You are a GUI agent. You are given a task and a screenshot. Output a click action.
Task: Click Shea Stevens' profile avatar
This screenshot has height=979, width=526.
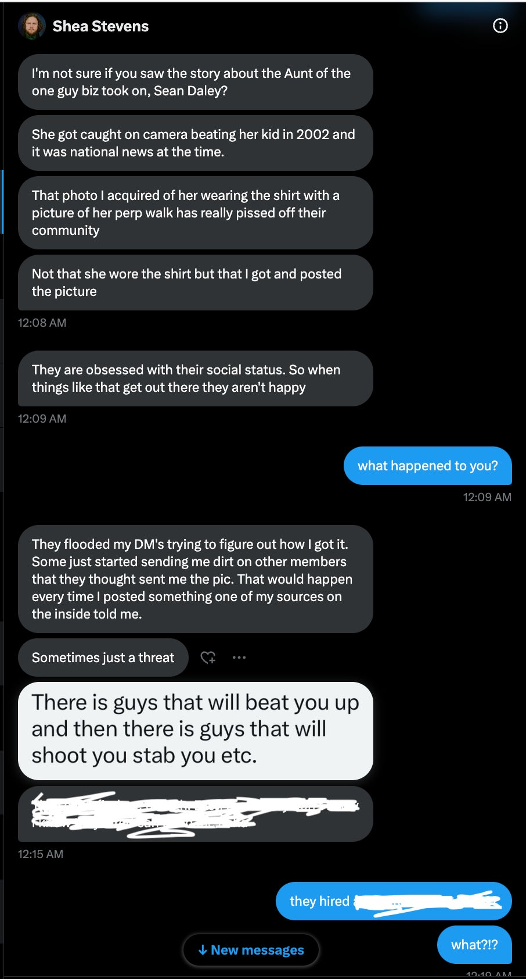pyautogui.click(x=32, y=26)
